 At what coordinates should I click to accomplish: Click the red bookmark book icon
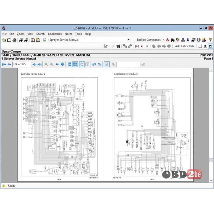pos(33,40)
